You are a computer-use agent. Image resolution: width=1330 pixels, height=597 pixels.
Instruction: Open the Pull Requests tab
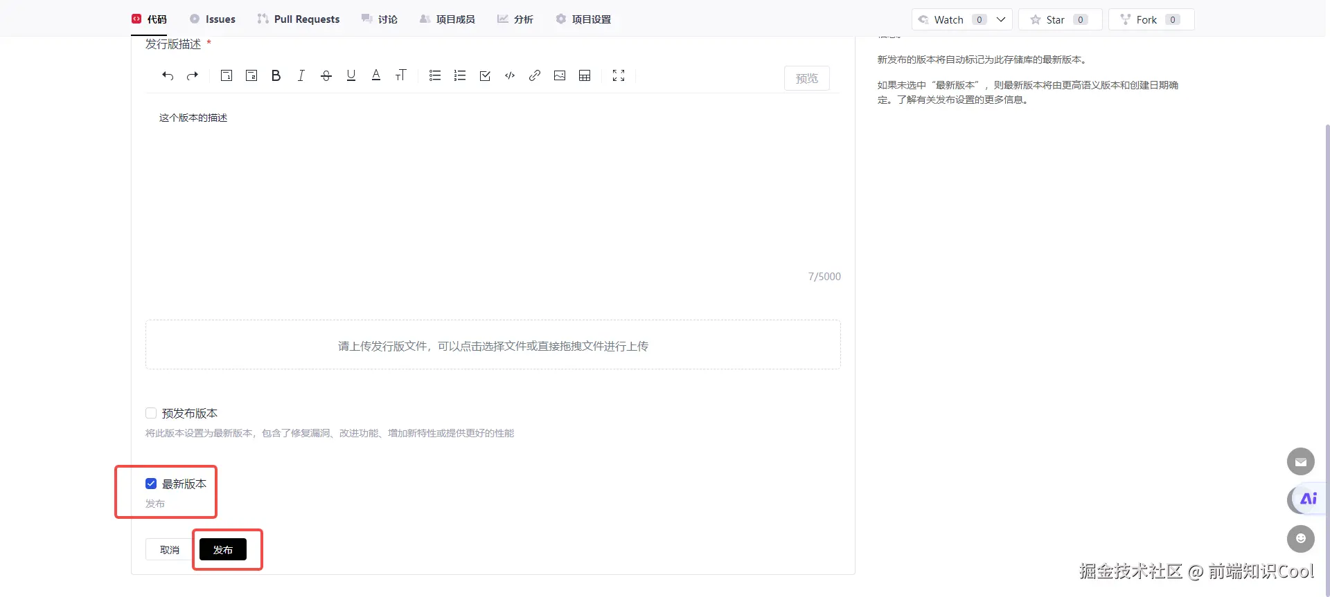pyautogui.click(x=299, y=19)
